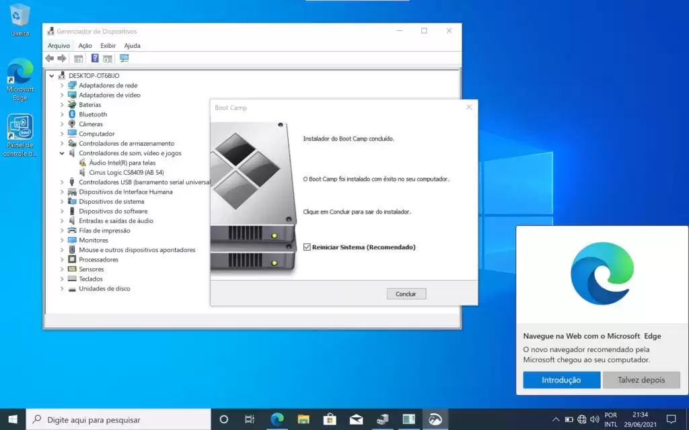689x430 pixels.
Task: Select the Sensores tree item
Action: click(x=92, y=269)
